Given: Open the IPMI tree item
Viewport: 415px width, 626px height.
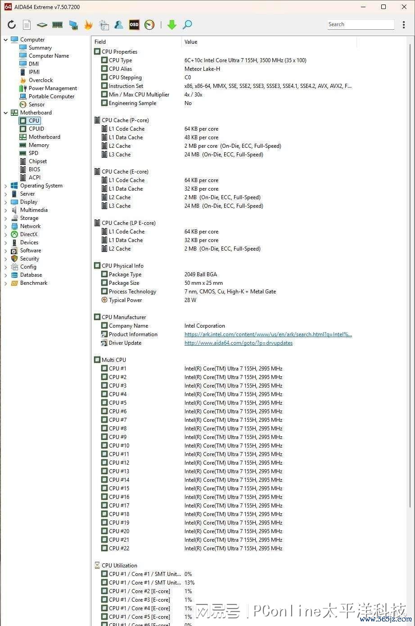Looking at the screenshot, I should [x=34, y=72].
